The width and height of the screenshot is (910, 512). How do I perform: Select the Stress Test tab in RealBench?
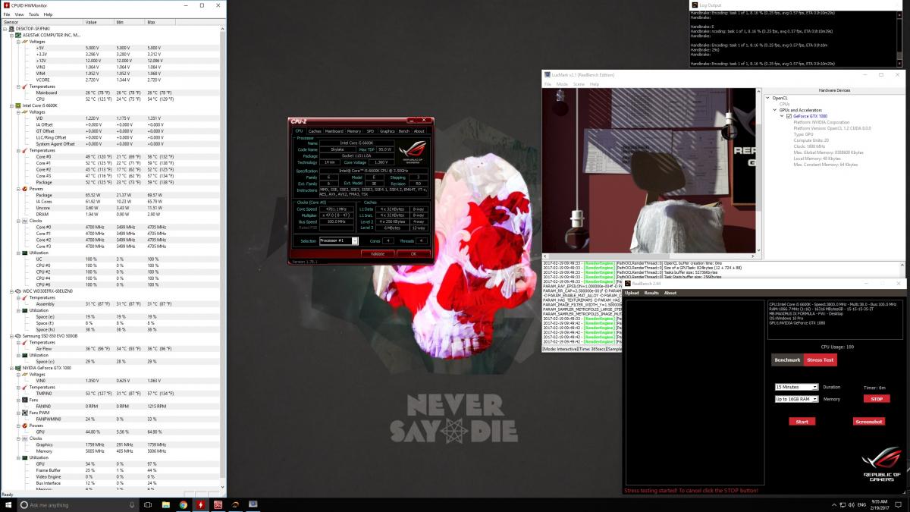tap(820, 360)
